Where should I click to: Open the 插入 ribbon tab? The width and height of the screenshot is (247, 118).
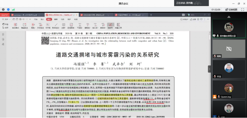(43, 19)
